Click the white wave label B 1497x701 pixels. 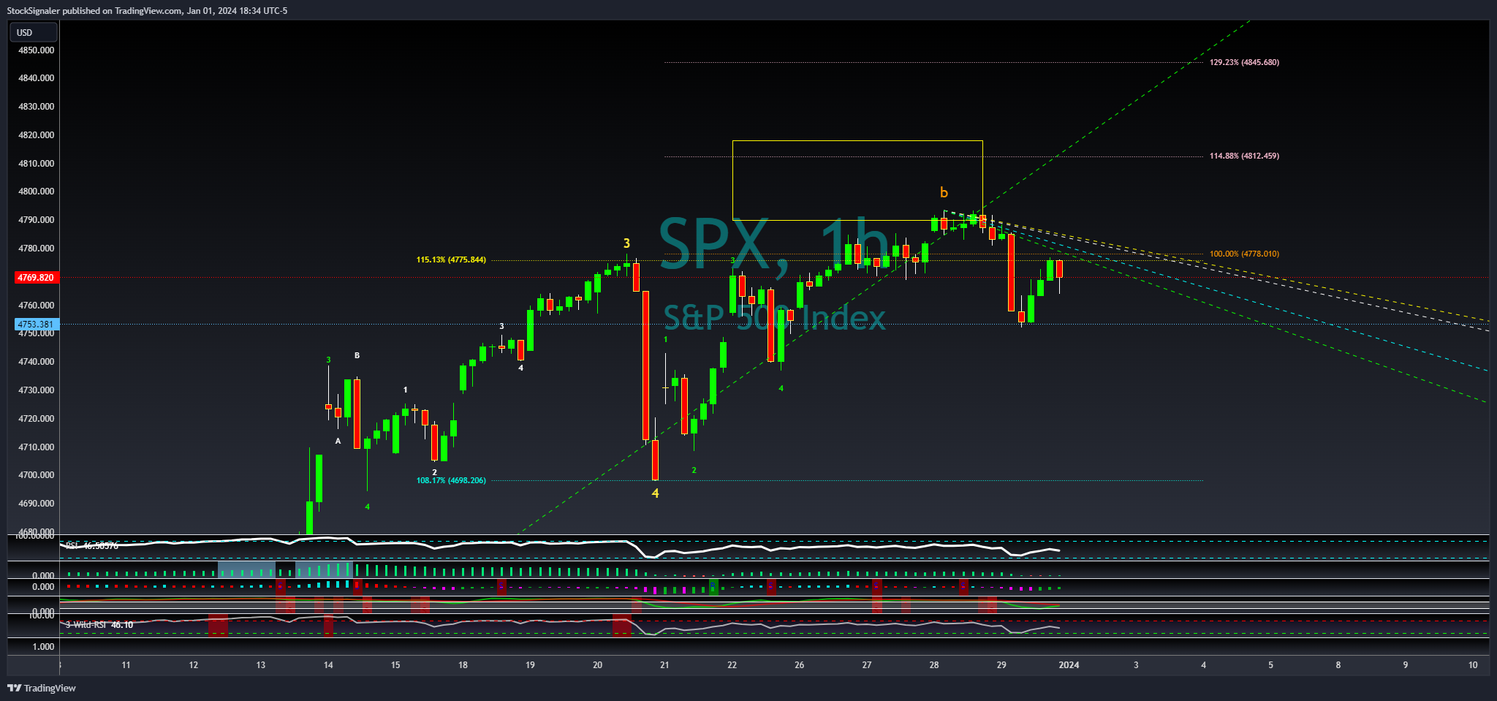(357, 356)
